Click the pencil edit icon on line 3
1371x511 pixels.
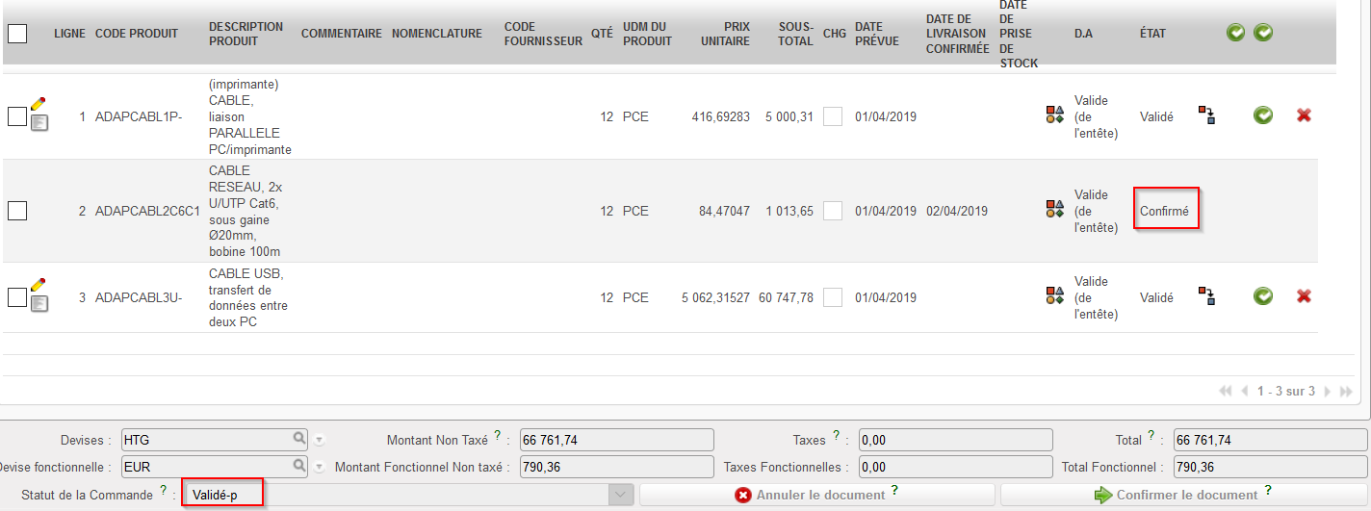(39, 285)
